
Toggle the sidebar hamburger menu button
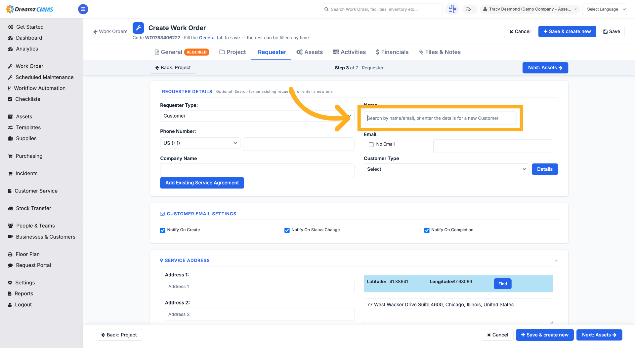pyautogui.click(x=83, y=9)
